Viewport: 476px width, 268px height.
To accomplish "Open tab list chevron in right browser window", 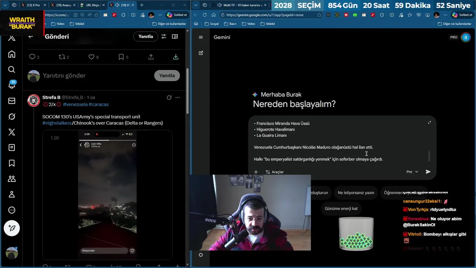I will [196, 5].
